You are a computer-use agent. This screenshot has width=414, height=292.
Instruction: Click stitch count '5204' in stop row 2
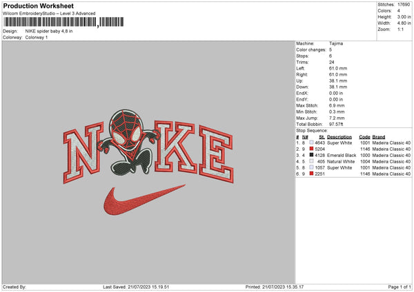point(319,149)
